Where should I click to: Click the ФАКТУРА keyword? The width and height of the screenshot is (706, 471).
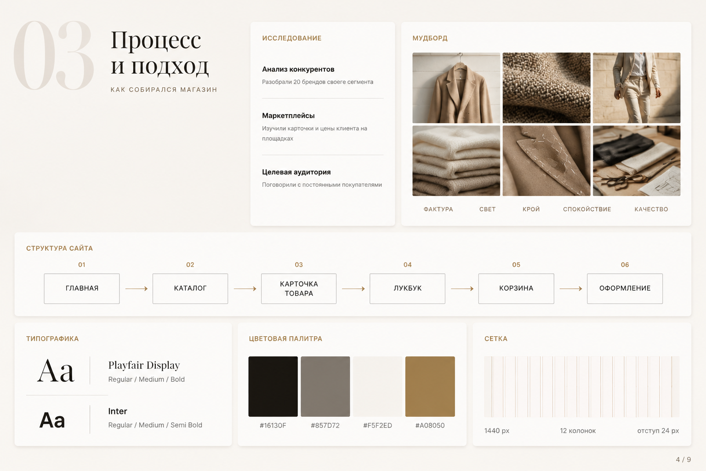pos(438,209)
